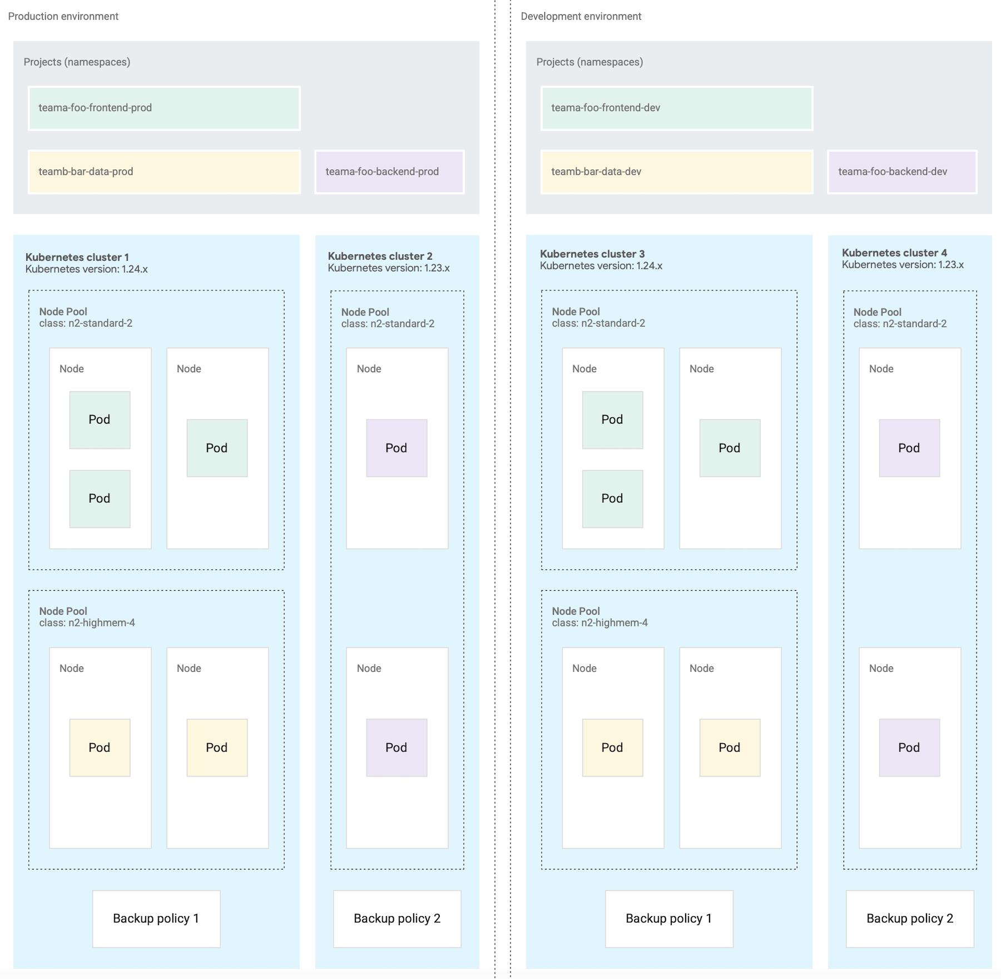
Task: Open the Production environment section
Action: 62,16
